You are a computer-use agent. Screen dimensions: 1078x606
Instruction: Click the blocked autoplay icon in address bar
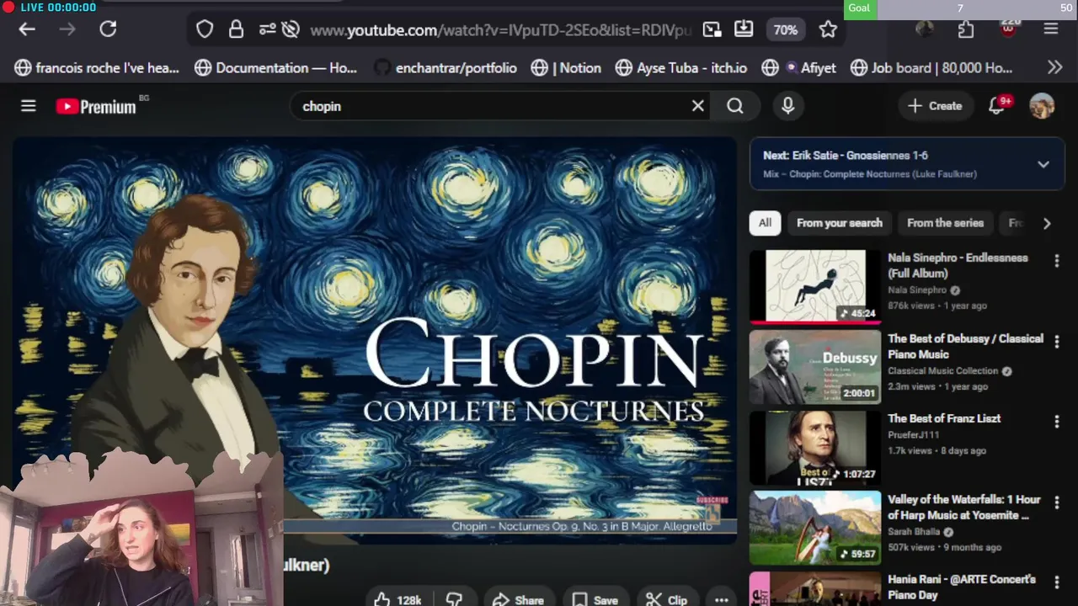(291, 29)
